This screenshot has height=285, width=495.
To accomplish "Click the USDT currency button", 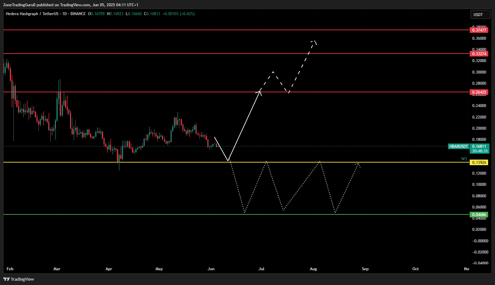I will click(x=480, y=15).
